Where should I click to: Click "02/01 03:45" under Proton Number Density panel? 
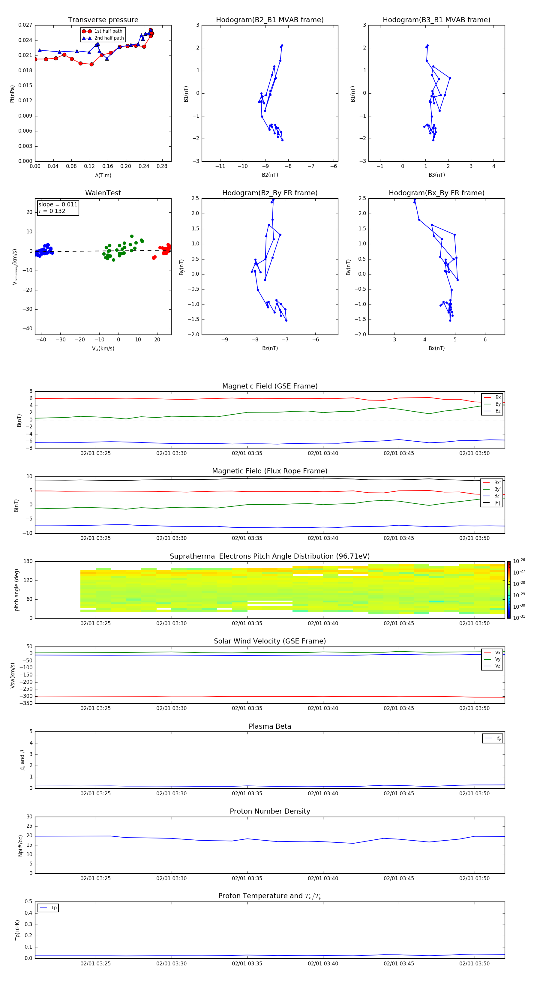pos(399,878)
